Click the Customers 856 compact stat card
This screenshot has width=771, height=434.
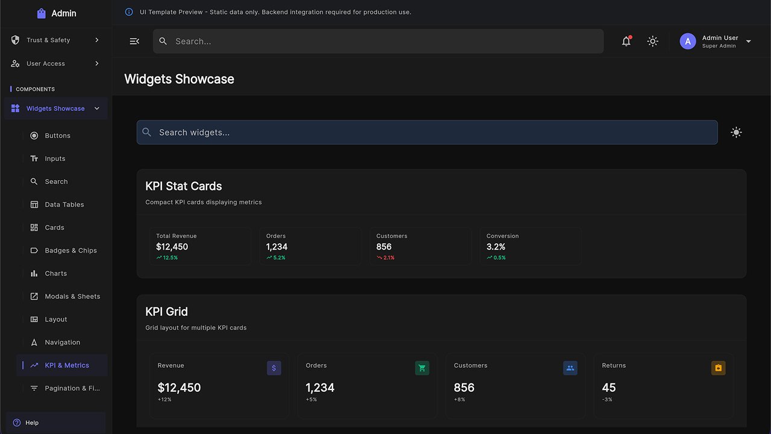[421, 246]
